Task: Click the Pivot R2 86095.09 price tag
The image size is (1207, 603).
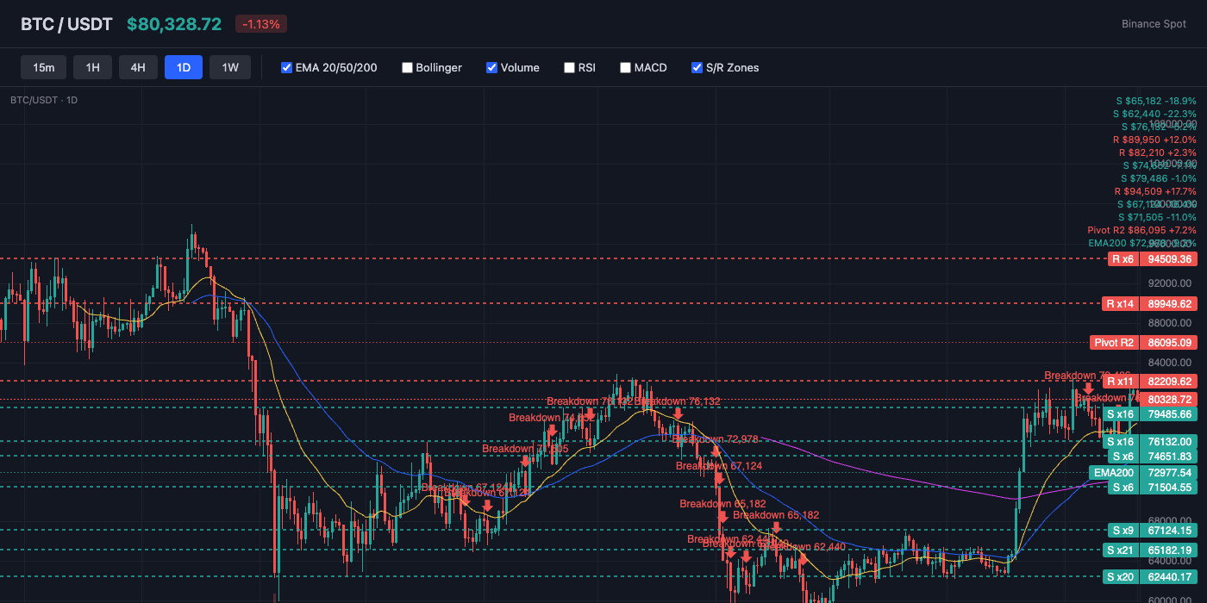Action: pyautogui.click(x=1143, y=342)
